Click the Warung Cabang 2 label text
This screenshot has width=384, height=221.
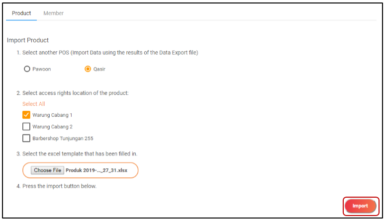pyautogui.click(x=52, y=127)
